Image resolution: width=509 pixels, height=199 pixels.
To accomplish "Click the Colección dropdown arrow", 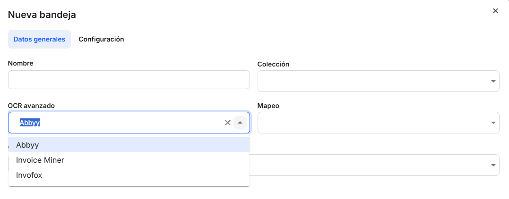I will coord(493,81).
